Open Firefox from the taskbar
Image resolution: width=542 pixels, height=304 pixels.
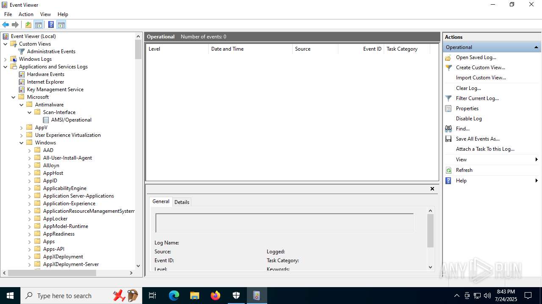coord(216,296)
